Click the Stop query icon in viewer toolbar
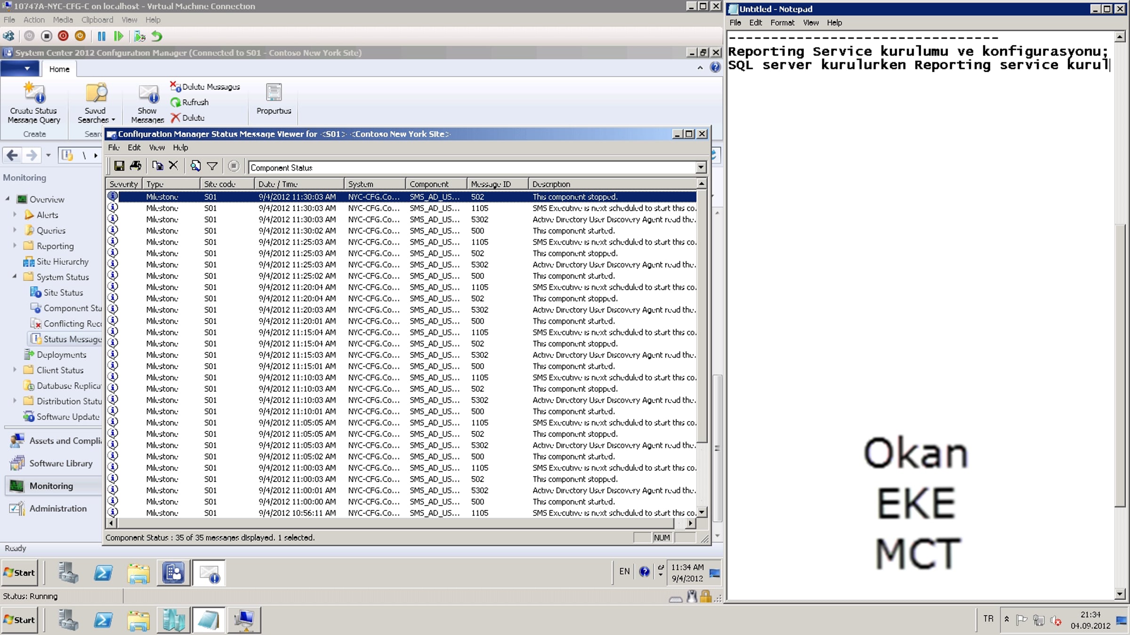Screen dimensions: 1130x635 pyautogui.click(x=234, y=166)
